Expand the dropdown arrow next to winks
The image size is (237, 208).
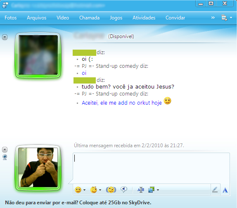[100, 190]
